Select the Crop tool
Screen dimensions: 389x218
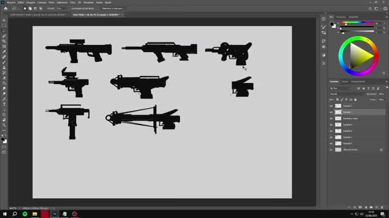4,41
